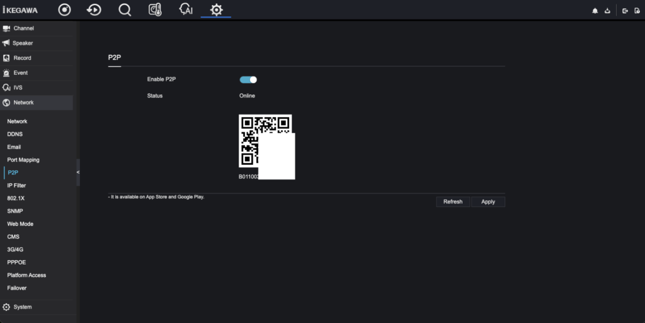Viewport: 645px width, 323px height.
Task: Click the Enable P2P label
Action: click(x=162, y=79)
